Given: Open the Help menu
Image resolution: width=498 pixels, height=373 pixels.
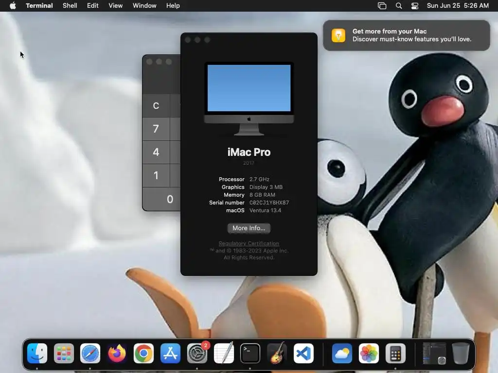Looking at the screenshot, I should point(173,6).
